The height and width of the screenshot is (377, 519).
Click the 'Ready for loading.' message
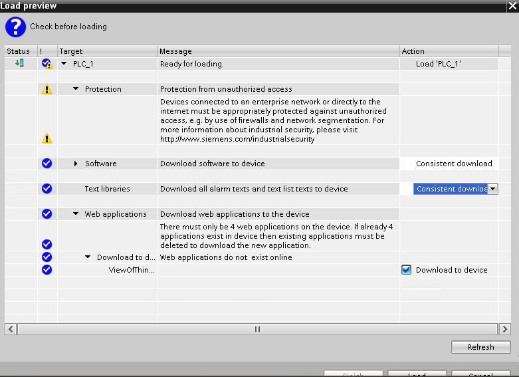(192, 64)
